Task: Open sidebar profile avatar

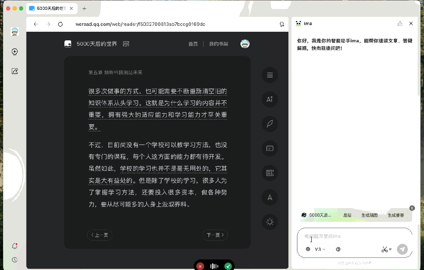Action: coord(15,32)
